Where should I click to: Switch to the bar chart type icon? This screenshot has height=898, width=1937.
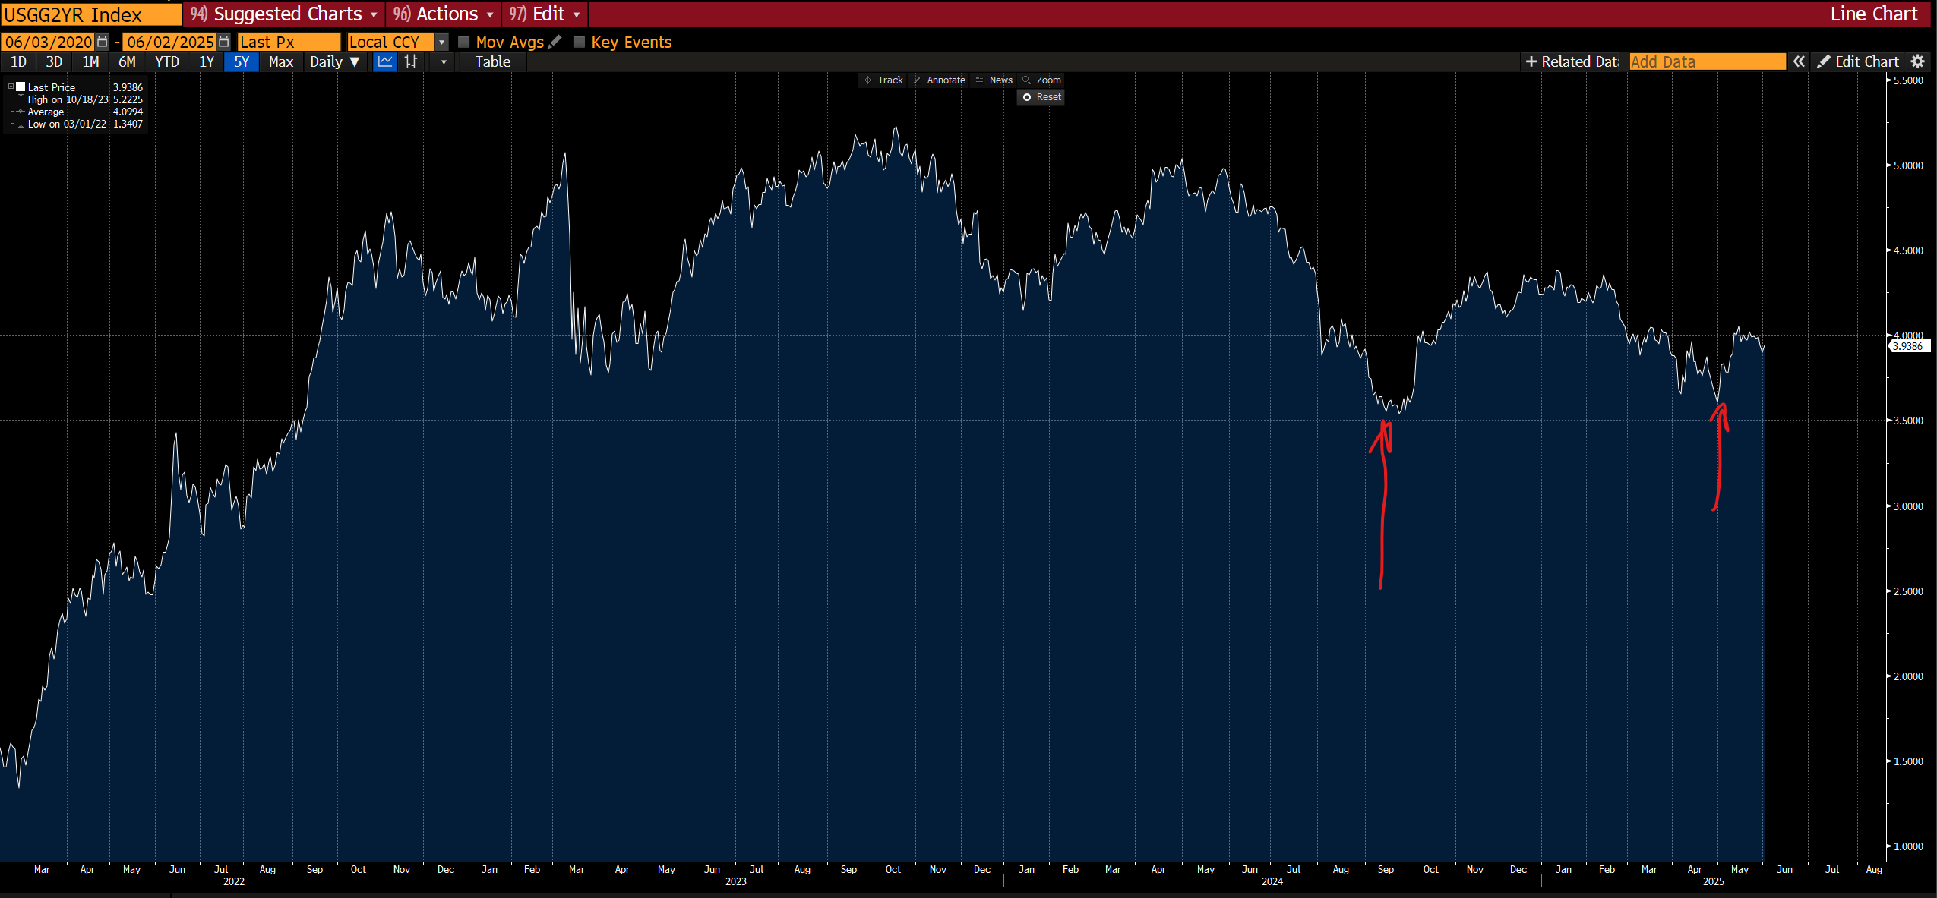click(x=411, y=62)
